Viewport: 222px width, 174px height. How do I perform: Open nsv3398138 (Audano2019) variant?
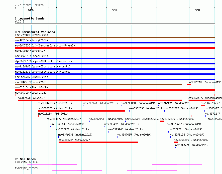(x=187, y=135)
